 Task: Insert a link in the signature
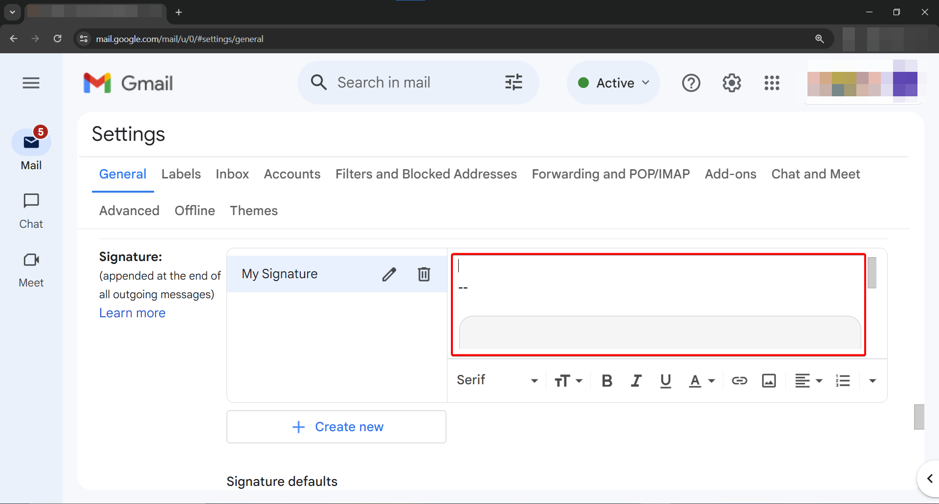(739, 380)
